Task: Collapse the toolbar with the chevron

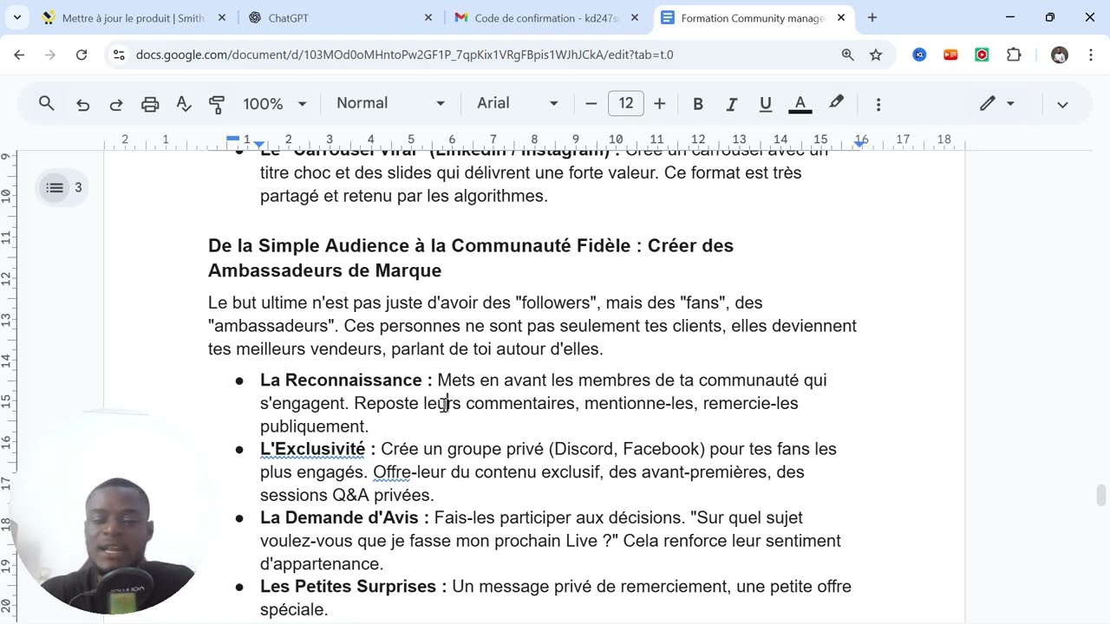Action: point(1062,104)
